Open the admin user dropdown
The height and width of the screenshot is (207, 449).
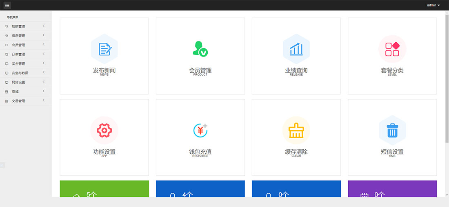pyautogui.click(x=433, y=5)
